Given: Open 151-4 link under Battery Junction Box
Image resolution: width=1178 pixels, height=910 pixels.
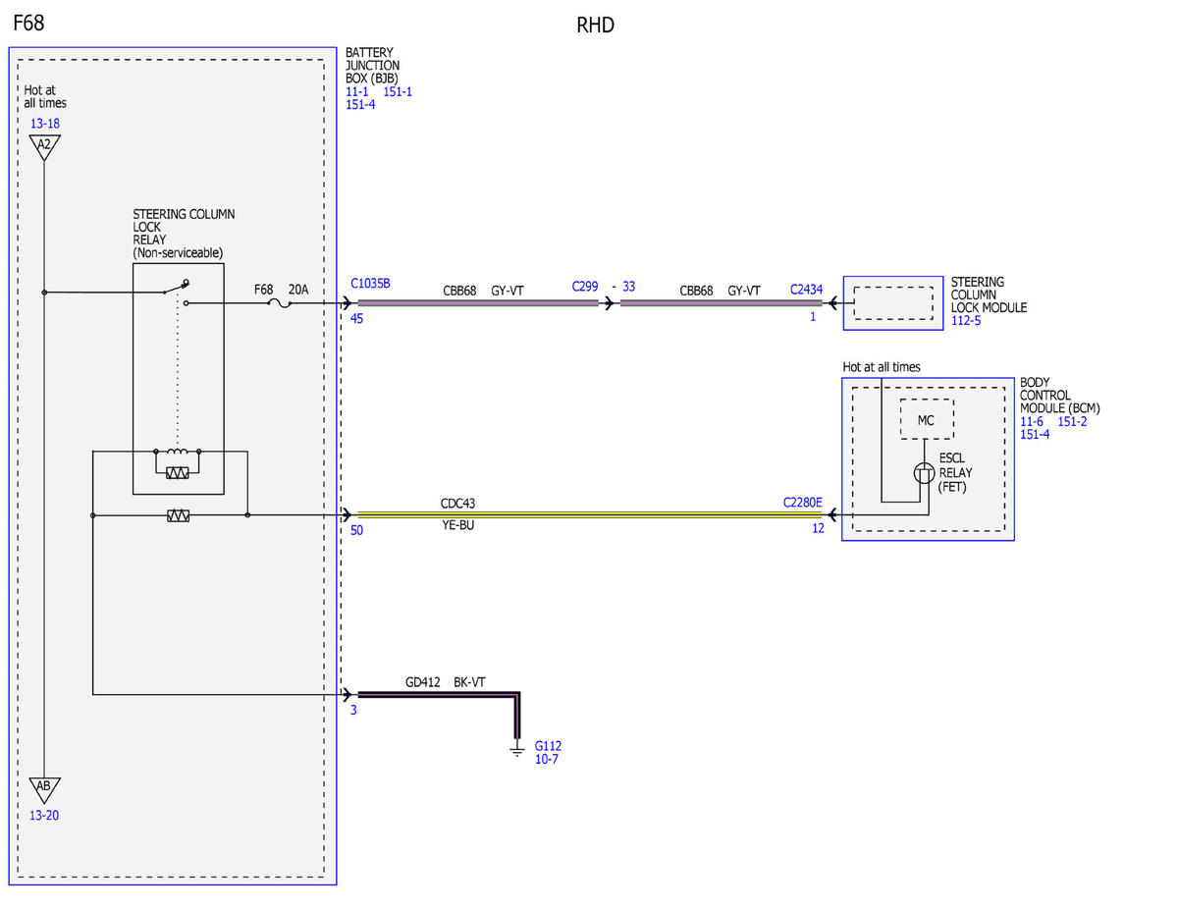Looking at the screenshot, I should 360,104.
